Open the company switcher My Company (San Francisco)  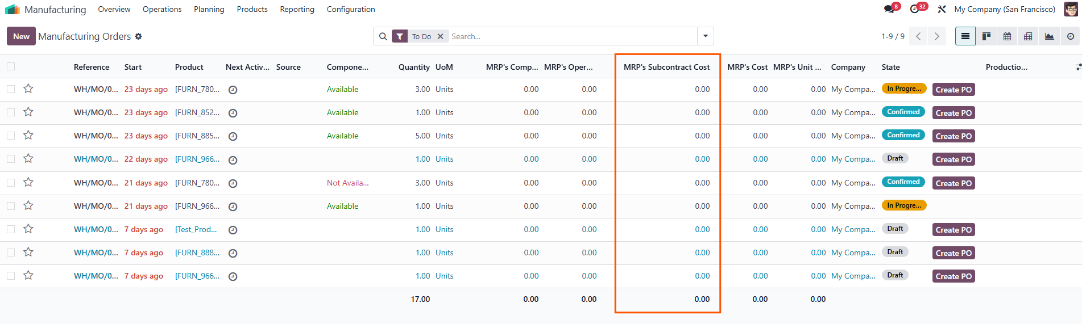[1004, 9]
